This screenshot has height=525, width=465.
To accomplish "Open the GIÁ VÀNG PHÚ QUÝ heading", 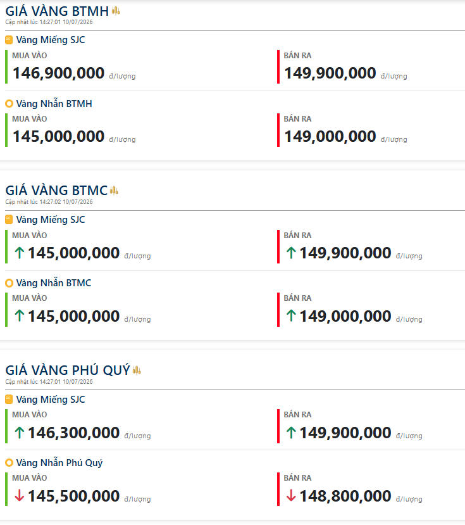I will pyautogui.click(x=68, y=370).
